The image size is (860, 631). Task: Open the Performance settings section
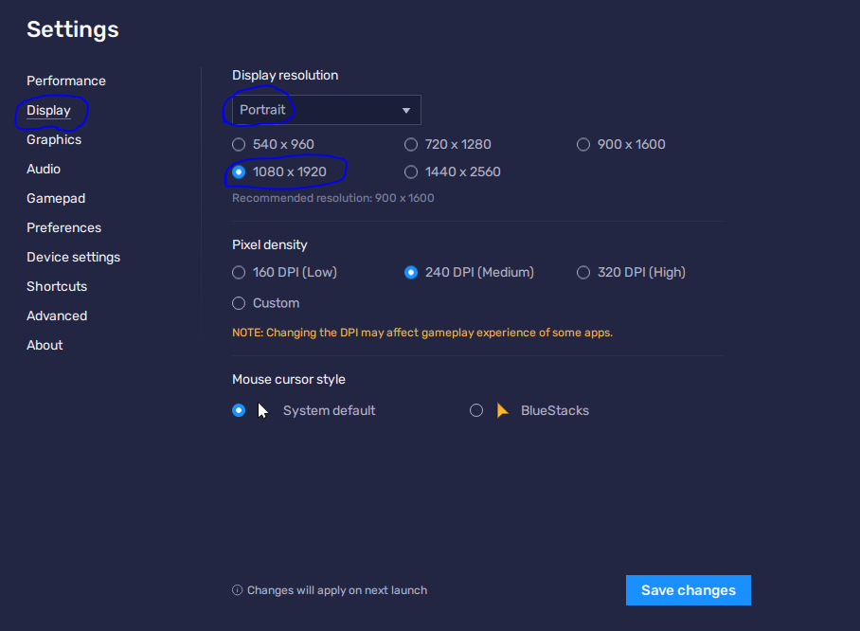pos(66,81)
